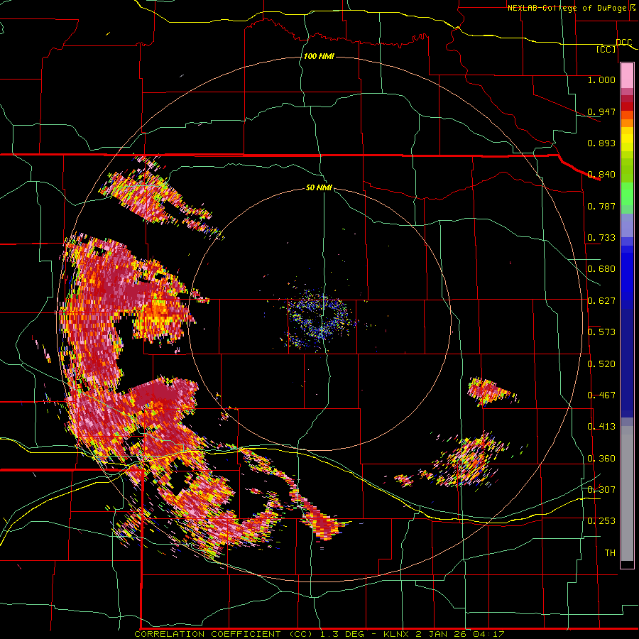Select the 0.520 scale value
This screenshot has height=639, width=639.
(601, 364)
